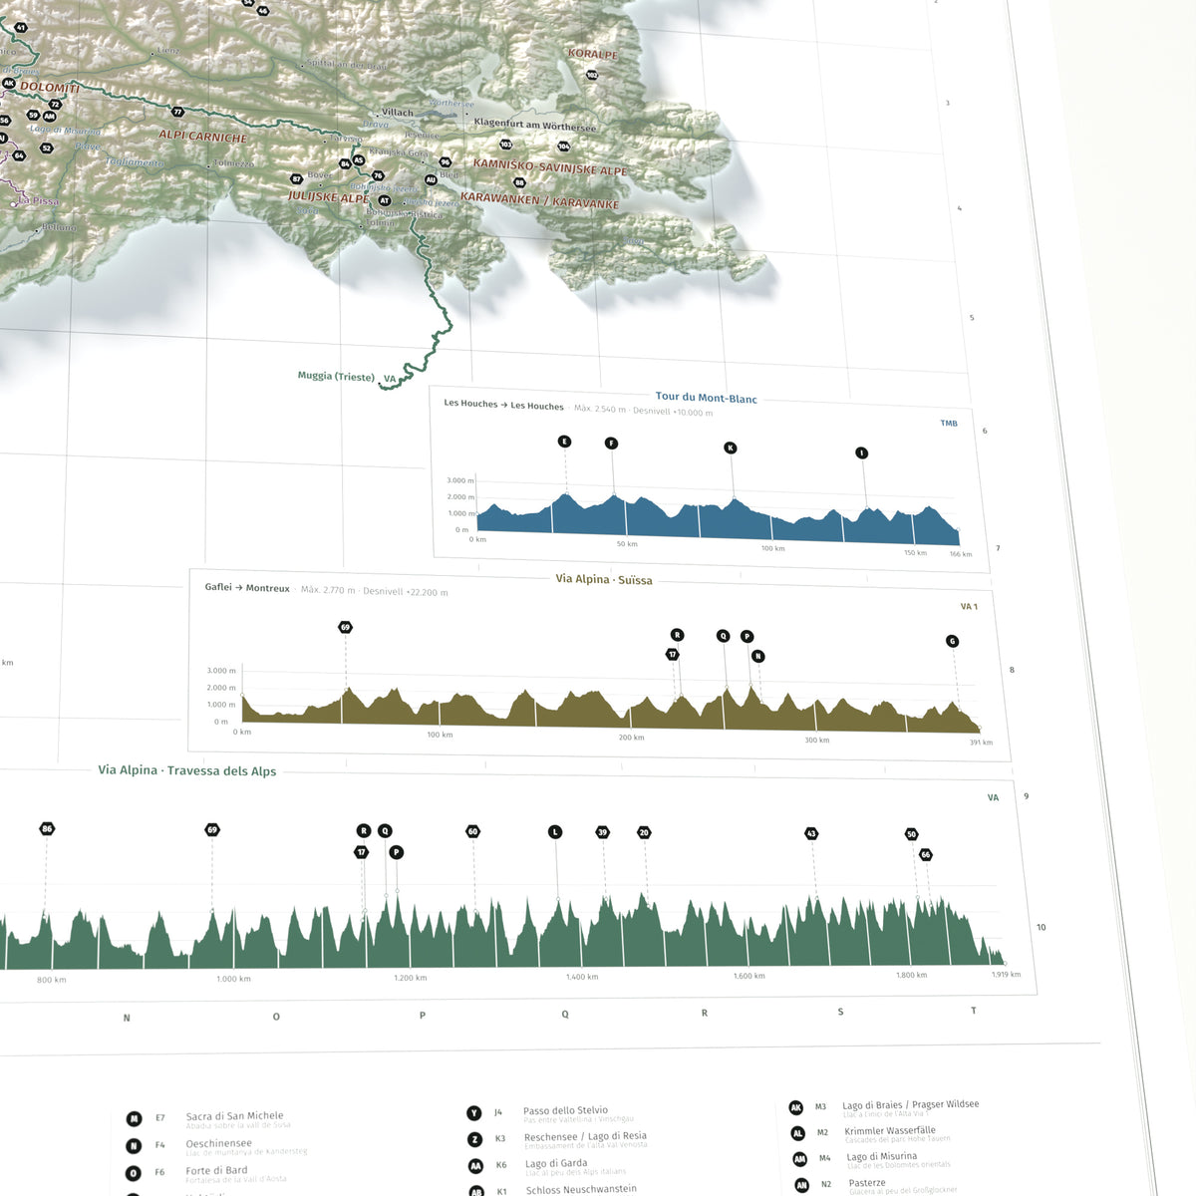Click the 'Muggia (Trieste)' route endpoint label

(x=336, y=376)
